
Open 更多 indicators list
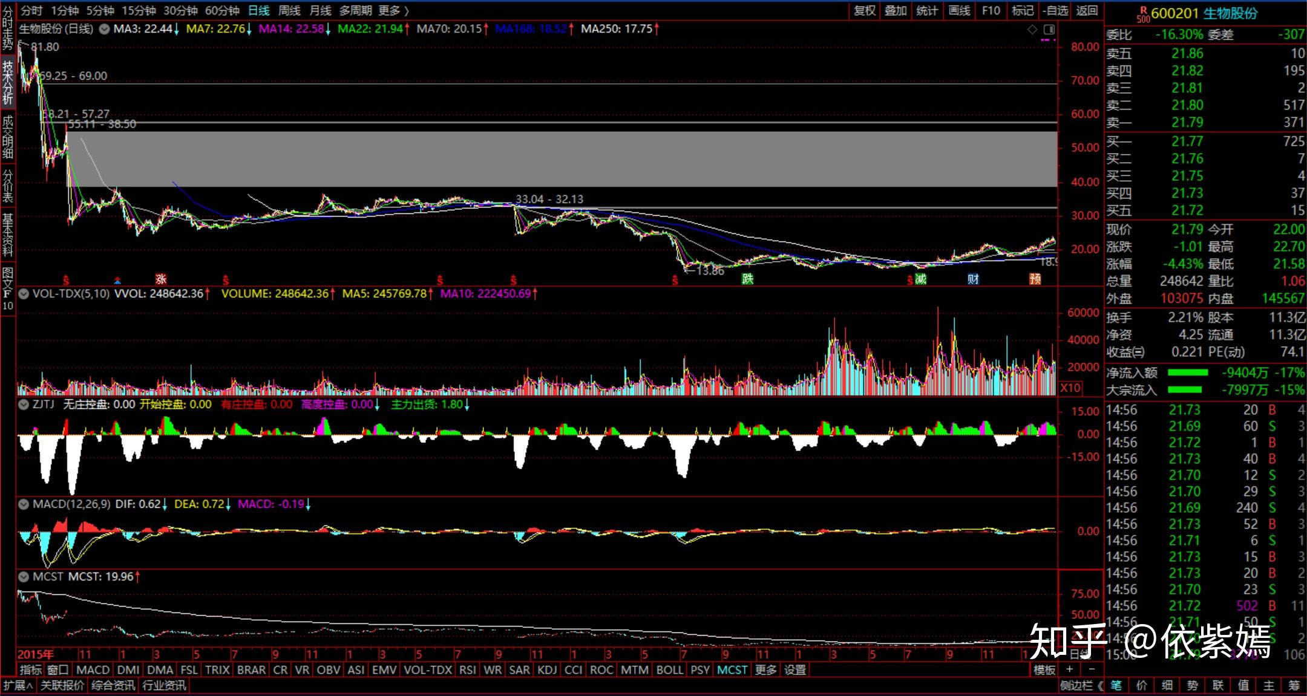coord(765,669)
